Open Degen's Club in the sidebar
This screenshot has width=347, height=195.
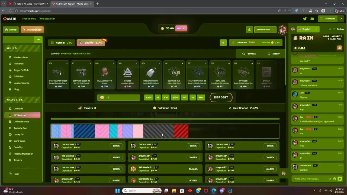[21, 70]
